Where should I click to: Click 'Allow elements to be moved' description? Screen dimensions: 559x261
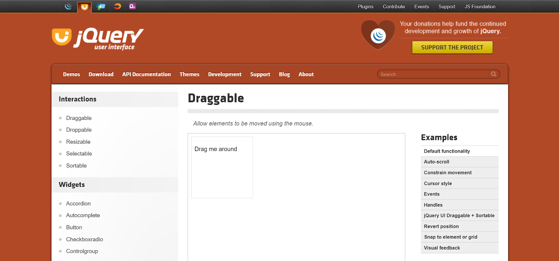pos(253,124)
